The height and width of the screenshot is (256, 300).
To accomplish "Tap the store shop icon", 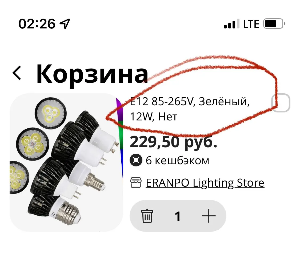I will [136, 183].
